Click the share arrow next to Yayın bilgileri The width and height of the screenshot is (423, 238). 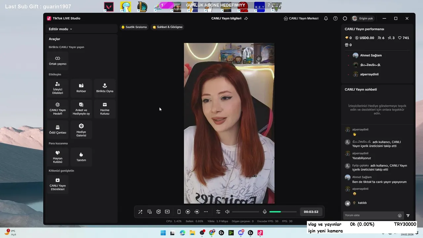pyautogui.click(x=246, y=19)
